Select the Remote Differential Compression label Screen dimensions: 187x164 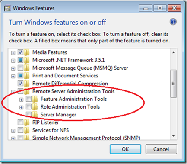(70, 84)
